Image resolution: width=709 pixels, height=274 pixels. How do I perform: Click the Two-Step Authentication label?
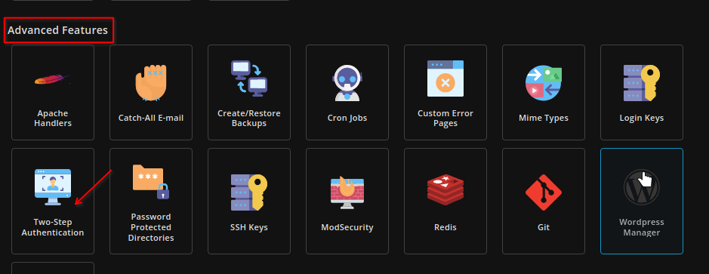[x=53, y=227]
